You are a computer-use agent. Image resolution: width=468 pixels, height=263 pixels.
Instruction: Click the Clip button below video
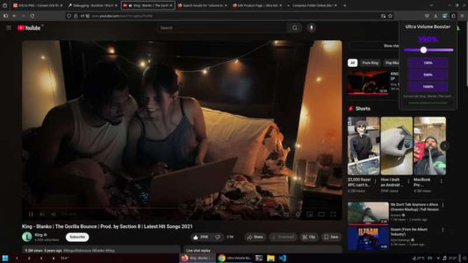point(309,237)
